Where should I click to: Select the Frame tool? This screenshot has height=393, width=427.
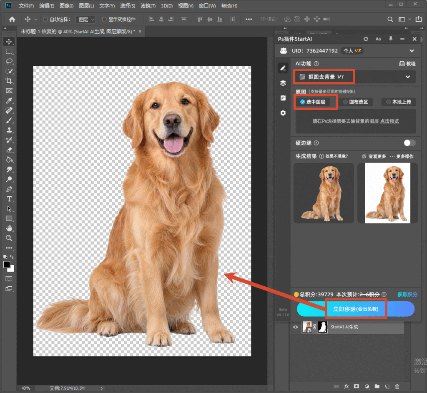click(x=9, y=90)
